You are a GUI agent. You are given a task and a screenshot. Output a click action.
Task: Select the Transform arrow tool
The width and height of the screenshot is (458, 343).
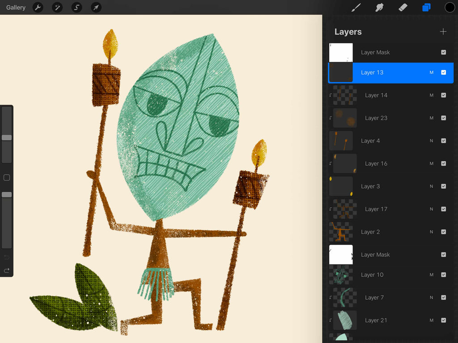pyautogui.click(x=96, y=7)
